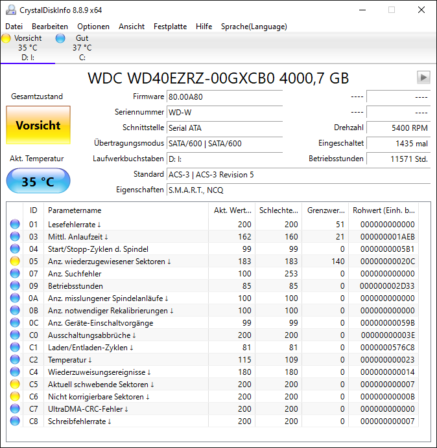Click the Schlechte... column header

[x=278, y=210]
